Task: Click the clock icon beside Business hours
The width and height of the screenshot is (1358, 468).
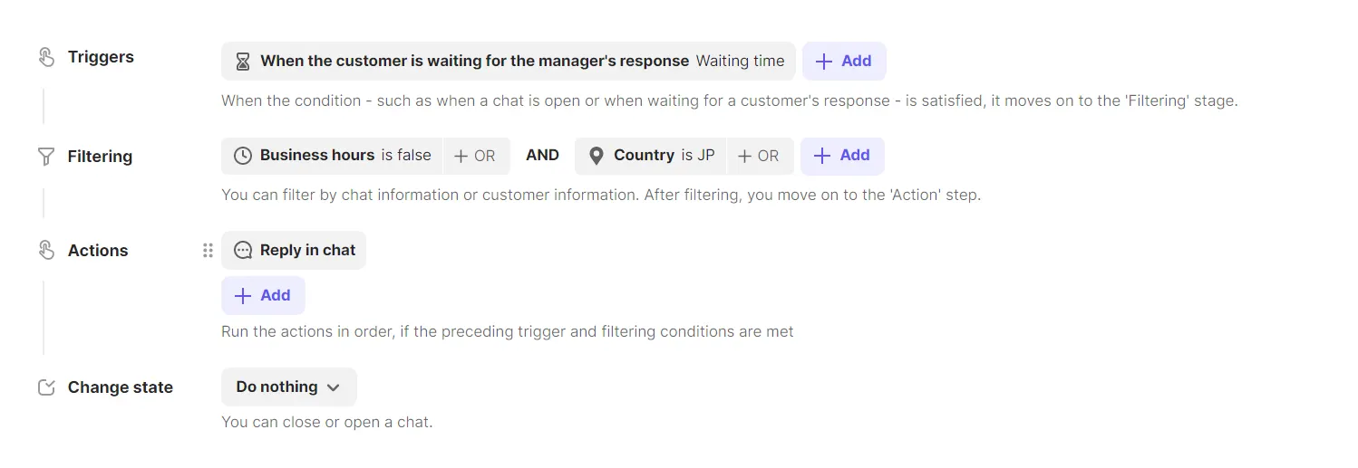Action: pos(243,156)
